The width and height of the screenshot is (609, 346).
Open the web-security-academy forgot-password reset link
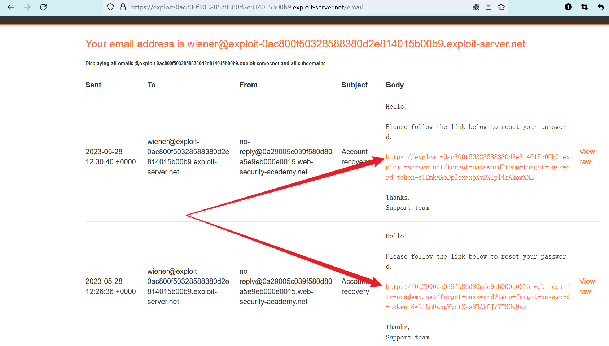[478, 297]
